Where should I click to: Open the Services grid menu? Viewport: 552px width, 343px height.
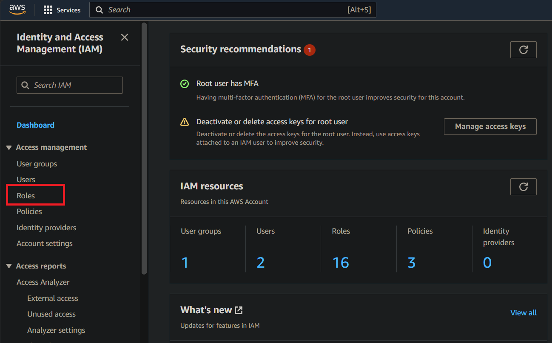coord(62,10)
